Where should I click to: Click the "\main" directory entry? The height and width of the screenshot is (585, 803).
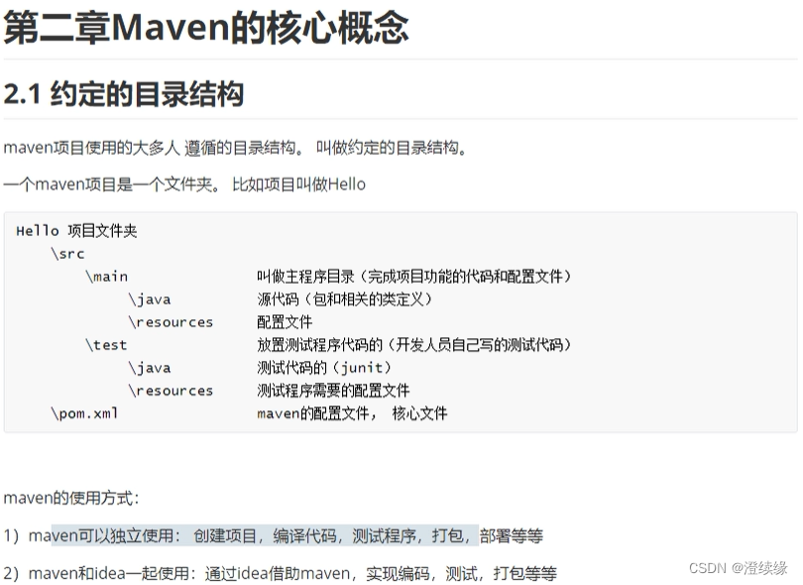[106, 277]
